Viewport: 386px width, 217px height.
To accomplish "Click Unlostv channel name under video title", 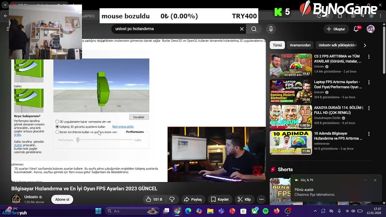I will pyautogui.click(x=31, y=197).
